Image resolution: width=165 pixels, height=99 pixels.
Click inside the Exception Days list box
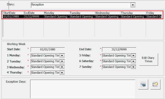point(83,89)
